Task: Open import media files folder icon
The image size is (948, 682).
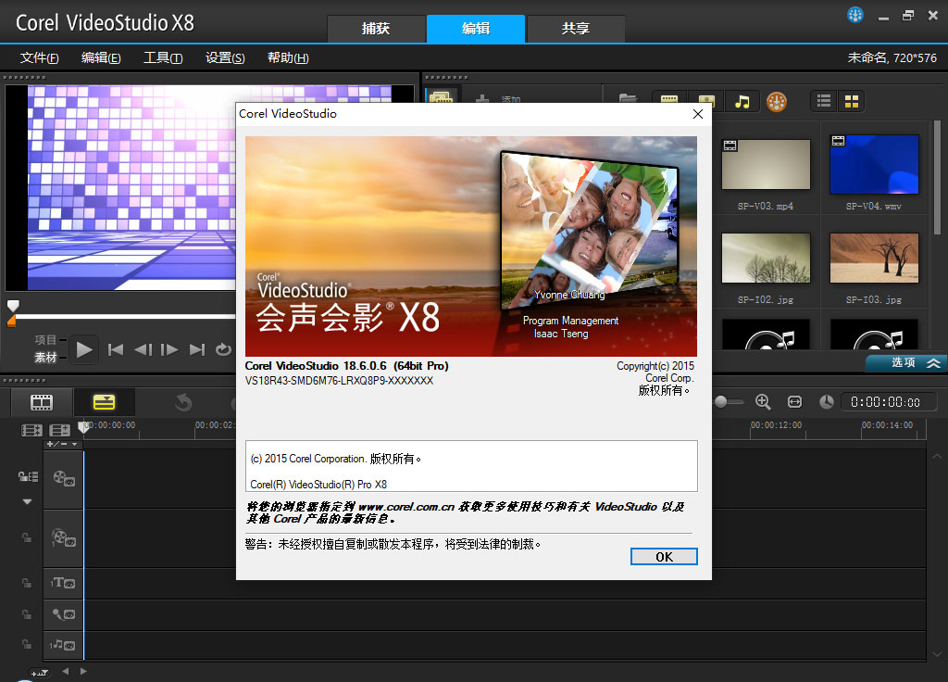Action: (x=629, y=100)
